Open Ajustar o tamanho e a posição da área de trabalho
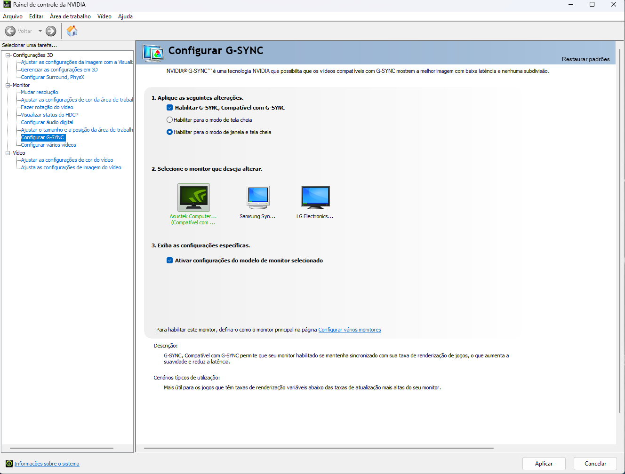 (x=77, y=130)
